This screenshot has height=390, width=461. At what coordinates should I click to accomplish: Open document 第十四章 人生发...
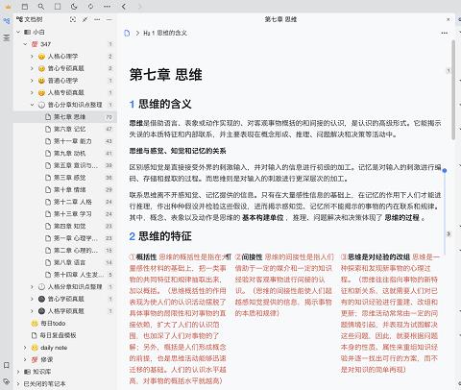point(79,275)
